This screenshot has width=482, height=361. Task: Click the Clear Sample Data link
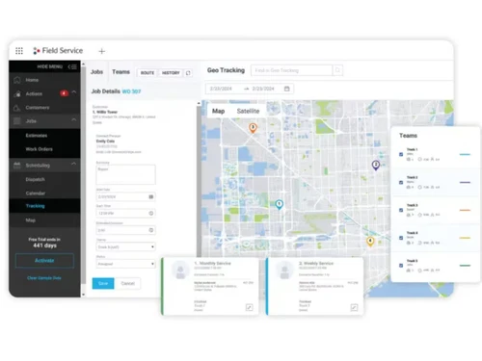point(44,278)
